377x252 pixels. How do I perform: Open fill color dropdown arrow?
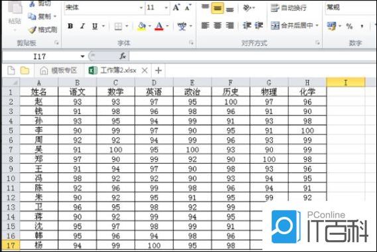click(x=149, y=26)
